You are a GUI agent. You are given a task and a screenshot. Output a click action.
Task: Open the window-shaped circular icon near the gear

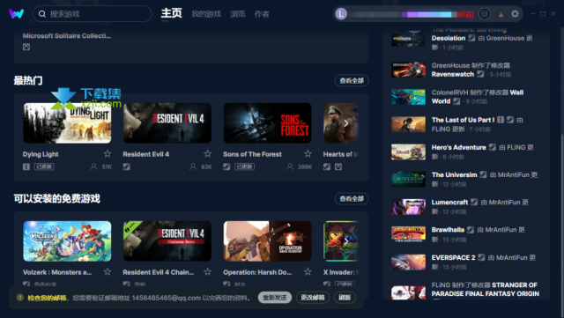pos(485,14)
